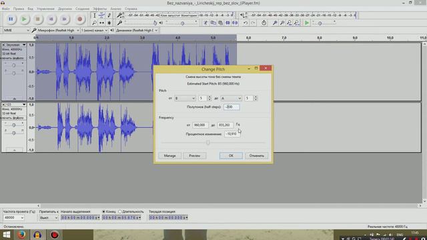The width and height of the screenshot is (427, 240).
Task: Click the Fit Selection zoom icon
Action: point(290,23)
